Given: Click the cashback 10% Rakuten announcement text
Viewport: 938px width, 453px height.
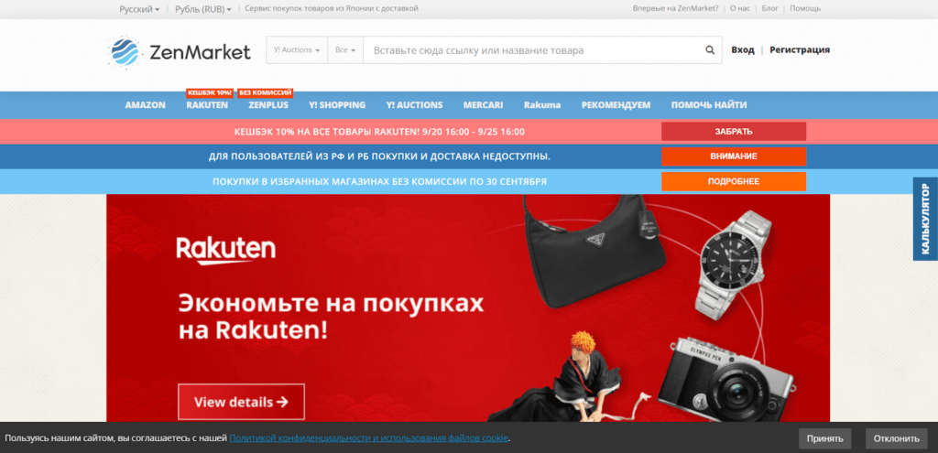Looking at the screenshot, I should [380, 132].
